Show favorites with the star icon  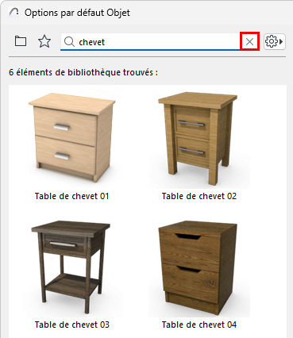point(44,41)
